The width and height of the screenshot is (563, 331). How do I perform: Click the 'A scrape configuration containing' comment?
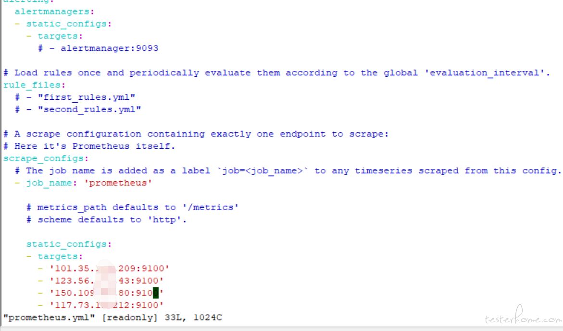click(x=196, y=134)
